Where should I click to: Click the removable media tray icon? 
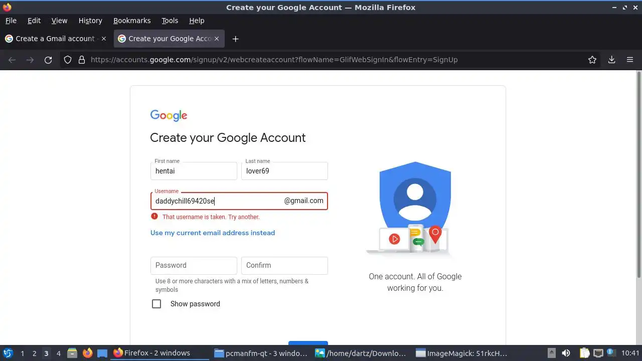coord(551,353)
